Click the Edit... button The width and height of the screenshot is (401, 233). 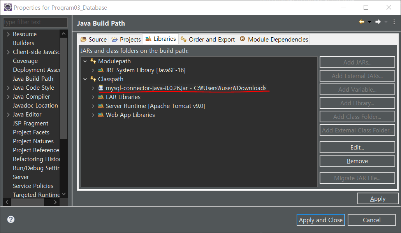pyautogui.click(x=357, y=148)
